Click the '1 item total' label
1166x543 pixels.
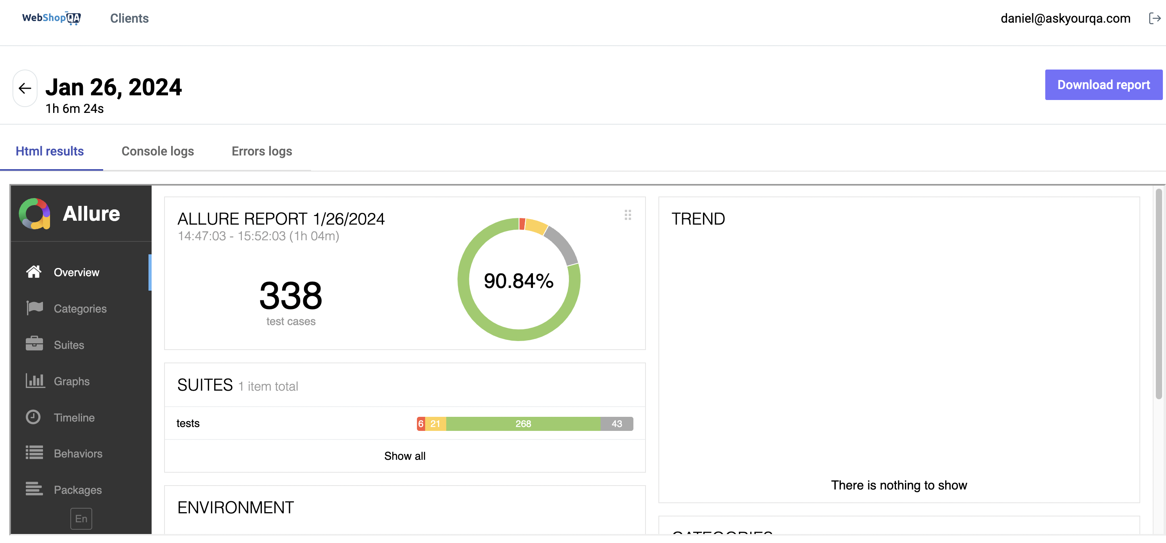coord(268,386)
